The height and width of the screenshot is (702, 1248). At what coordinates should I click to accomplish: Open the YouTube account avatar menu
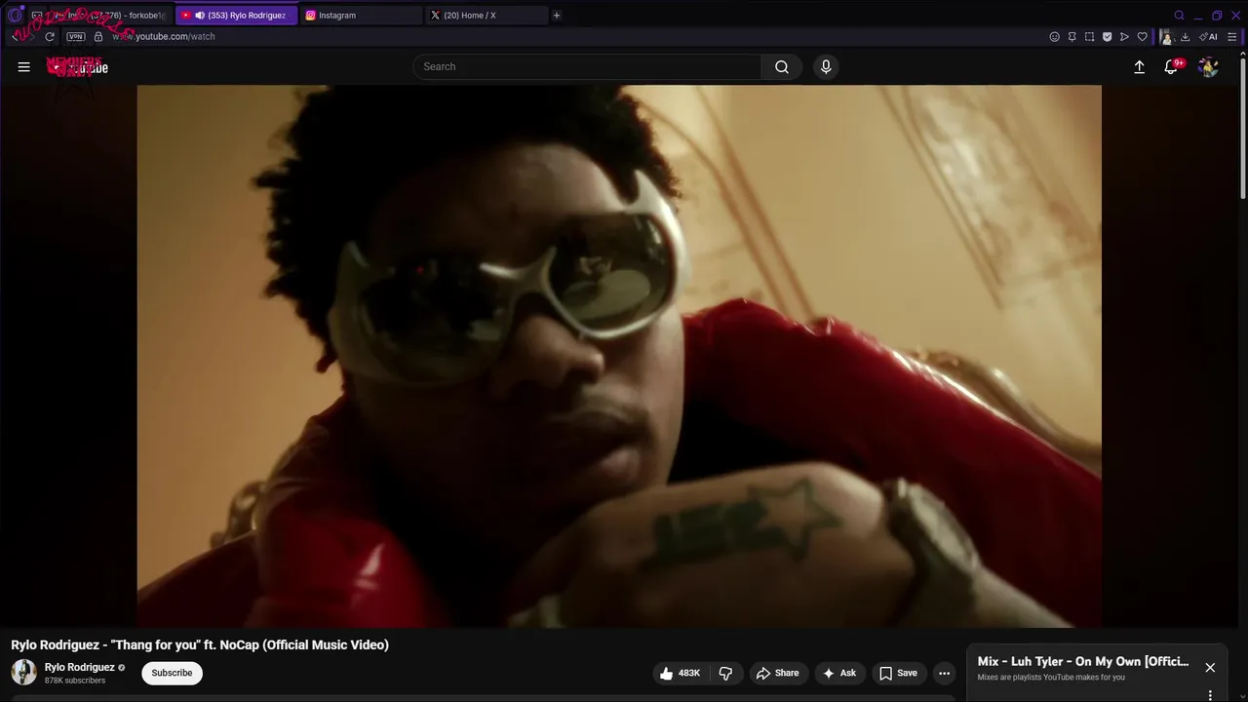point(1208,67)
